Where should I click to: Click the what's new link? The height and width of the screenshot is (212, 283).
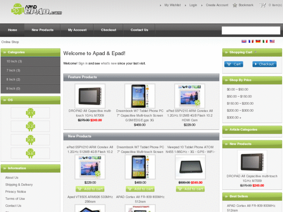109,63
